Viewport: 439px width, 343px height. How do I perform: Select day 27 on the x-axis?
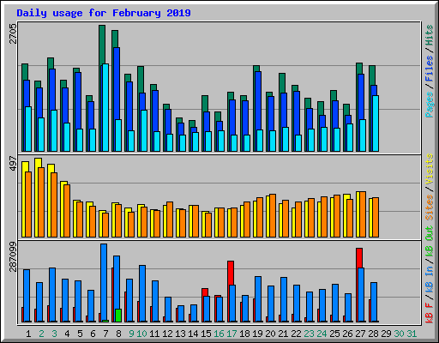360,334
